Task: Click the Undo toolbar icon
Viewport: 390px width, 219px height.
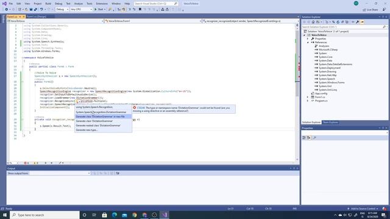Action: pyautogui.click(x=41, y=10)
